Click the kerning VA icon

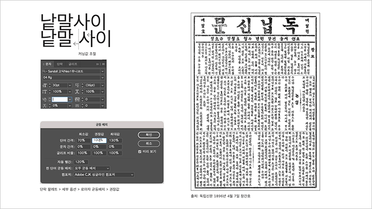point(44,99)
